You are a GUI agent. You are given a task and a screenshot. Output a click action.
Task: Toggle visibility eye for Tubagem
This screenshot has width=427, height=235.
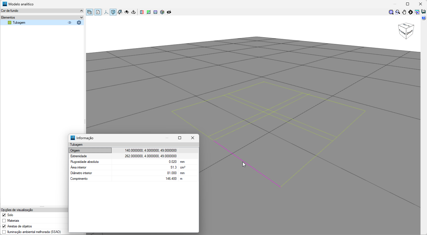coord(70,23)
